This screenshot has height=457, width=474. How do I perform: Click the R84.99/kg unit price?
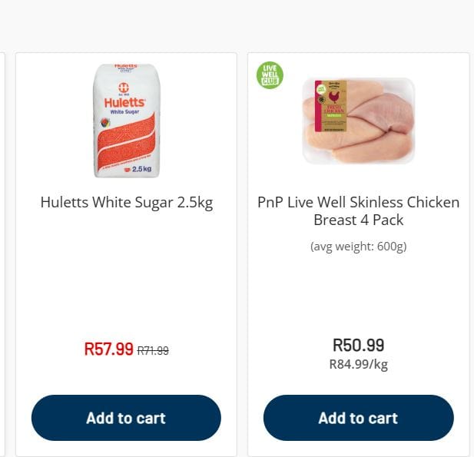click(358, 364)
